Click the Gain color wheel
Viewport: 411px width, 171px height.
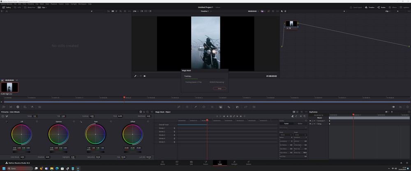point(95,135)
